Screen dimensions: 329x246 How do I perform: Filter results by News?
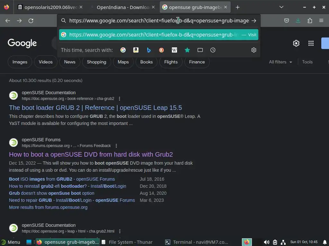point(70,62)
